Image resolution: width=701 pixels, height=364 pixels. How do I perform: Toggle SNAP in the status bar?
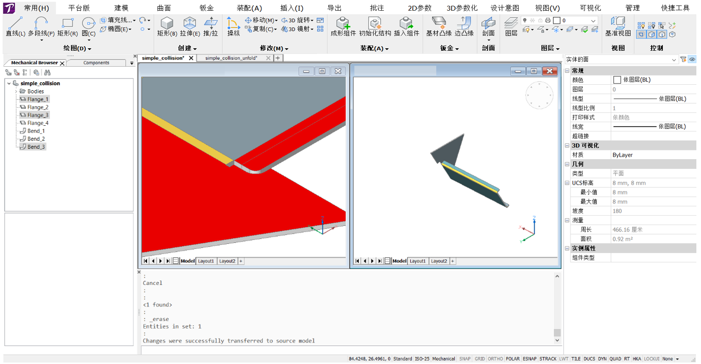pyautogui.click(x=465, y=359)
